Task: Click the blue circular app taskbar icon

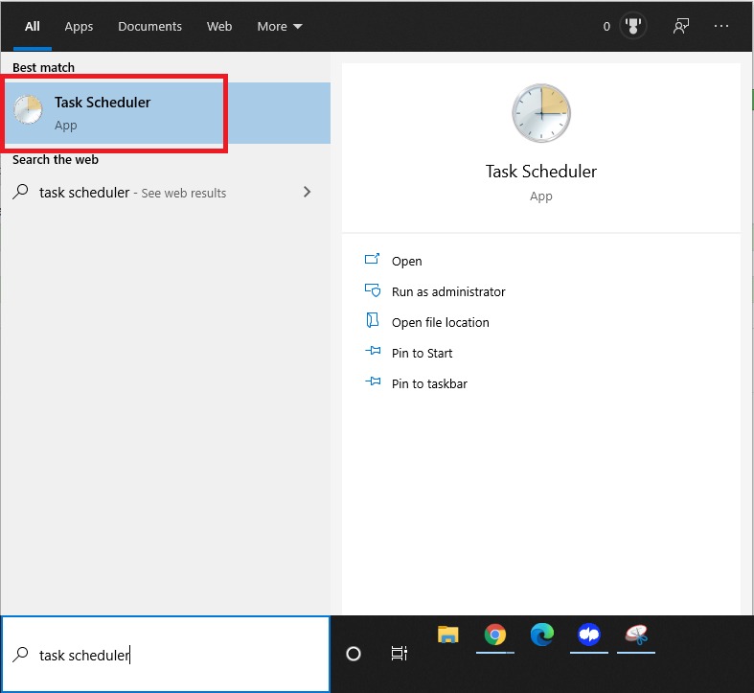Action: [588, 635]
